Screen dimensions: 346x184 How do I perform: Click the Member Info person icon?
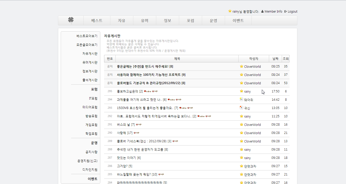coord(262,11)
